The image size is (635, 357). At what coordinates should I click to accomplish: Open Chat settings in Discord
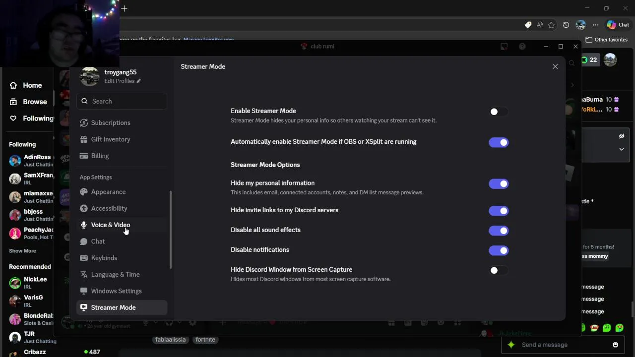pyautogui.click(x=122, y=241)
